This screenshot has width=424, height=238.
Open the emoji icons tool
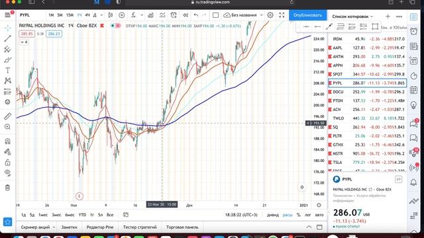tap(7, 102)
